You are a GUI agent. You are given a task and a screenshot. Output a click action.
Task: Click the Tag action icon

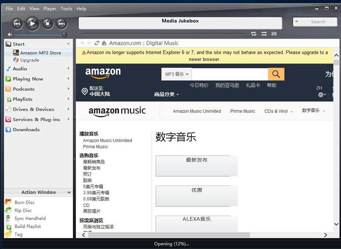8,234
